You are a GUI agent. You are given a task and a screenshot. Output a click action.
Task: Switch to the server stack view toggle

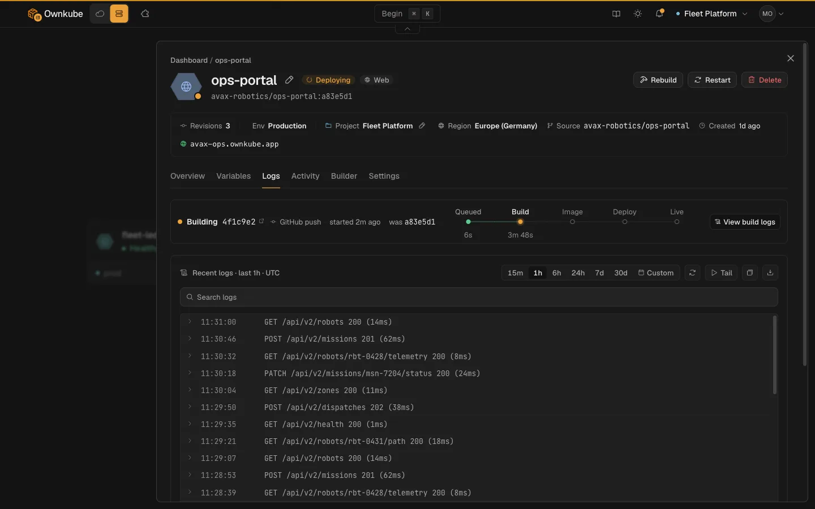pyautogui.click(x=119, y=14)
